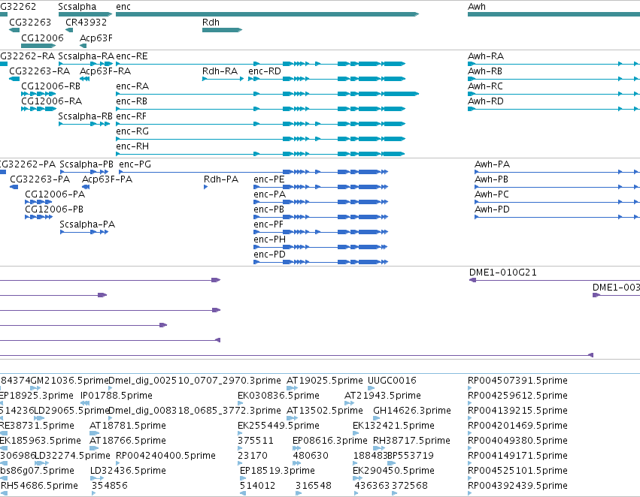Select the RP004259612.5prime EST label
Image resolution: width=640 pixels, height=497 pixels.
pos(517,396)
